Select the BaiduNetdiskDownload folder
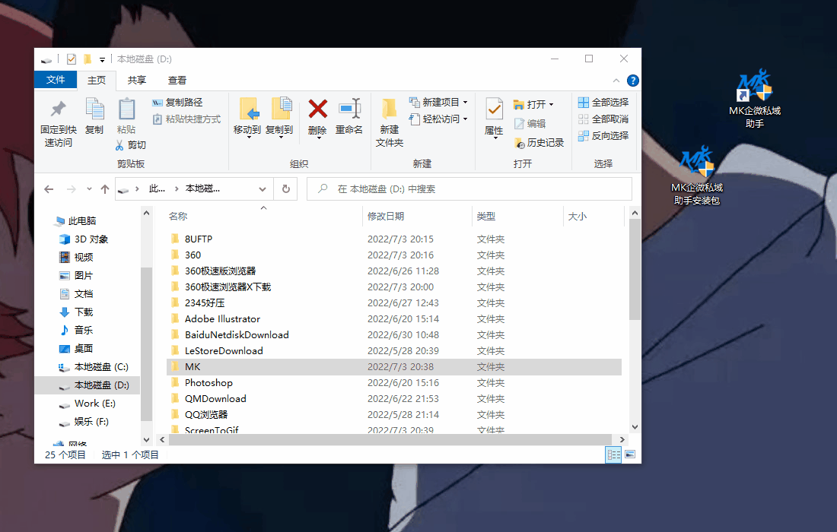Screen dimensions: 837x532 click(x=394, y=334)
